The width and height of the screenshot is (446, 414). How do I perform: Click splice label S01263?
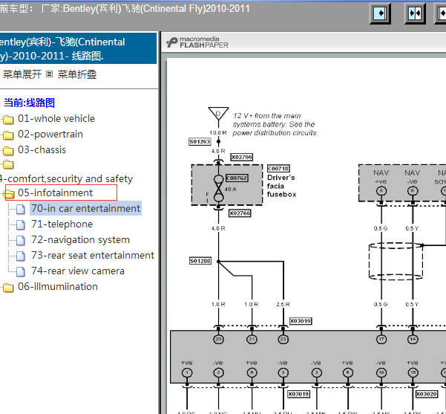tap(200, 142)
